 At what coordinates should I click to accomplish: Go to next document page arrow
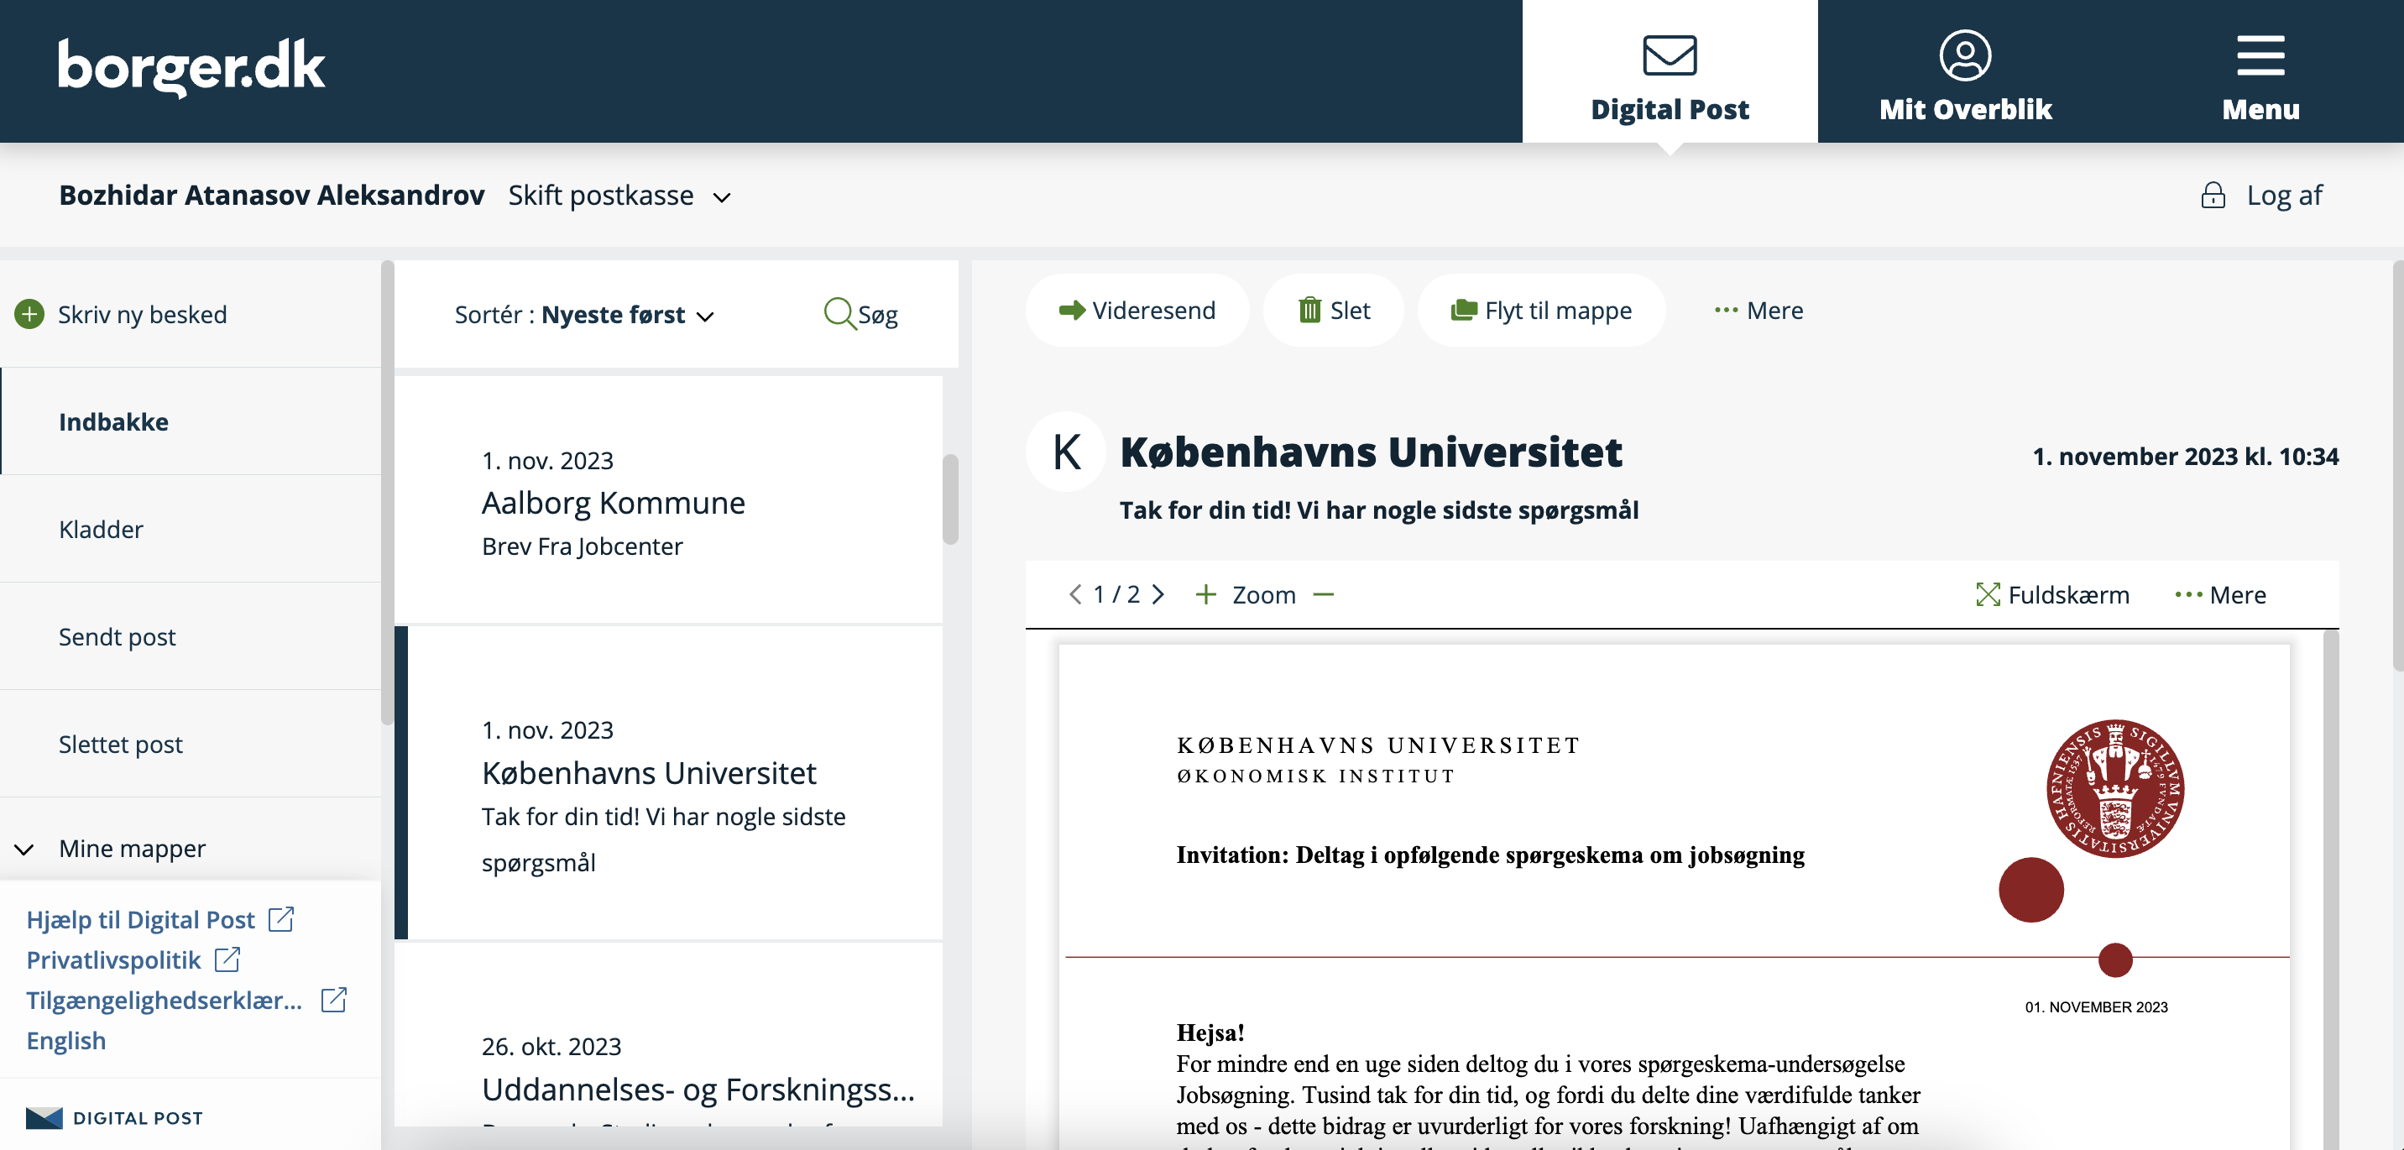[1158, 594]
